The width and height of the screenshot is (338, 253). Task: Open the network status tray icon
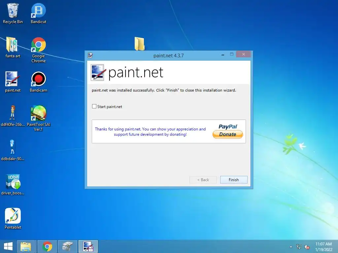click(x=299, y=246)
